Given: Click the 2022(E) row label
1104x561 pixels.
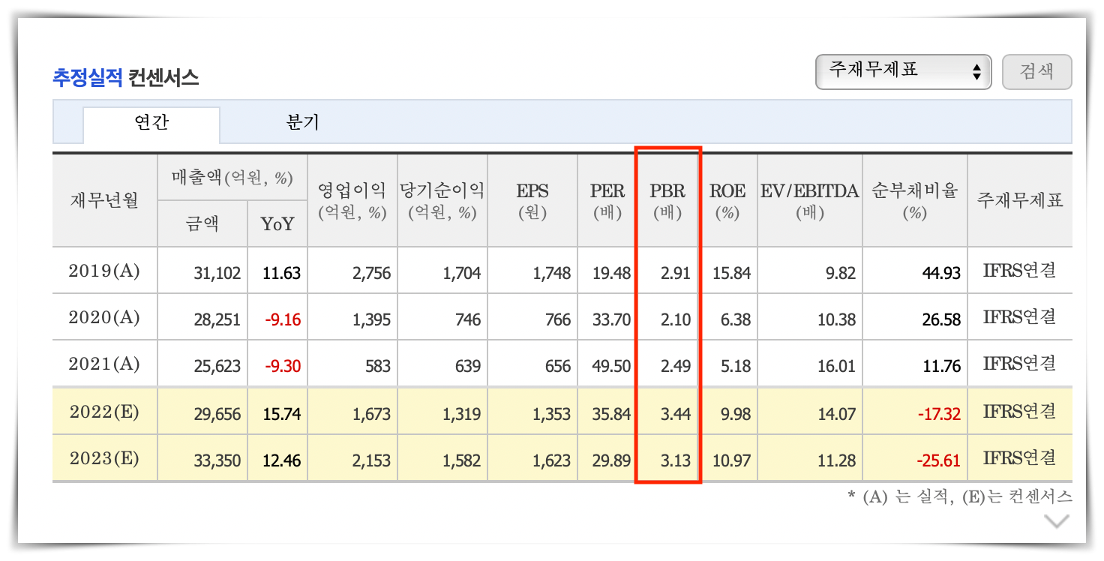Looking at the screenshot, I should [104, 412].
